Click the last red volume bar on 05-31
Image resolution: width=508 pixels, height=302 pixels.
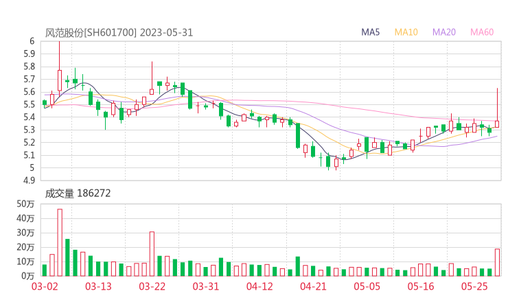497,262
